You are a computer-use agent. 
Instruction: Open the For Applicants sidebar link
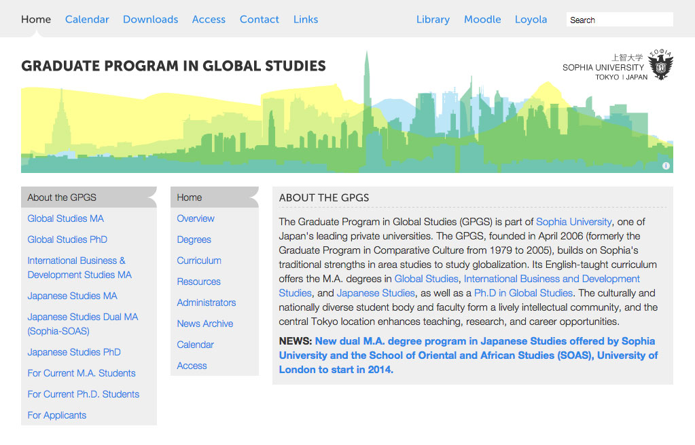point(57,415)
